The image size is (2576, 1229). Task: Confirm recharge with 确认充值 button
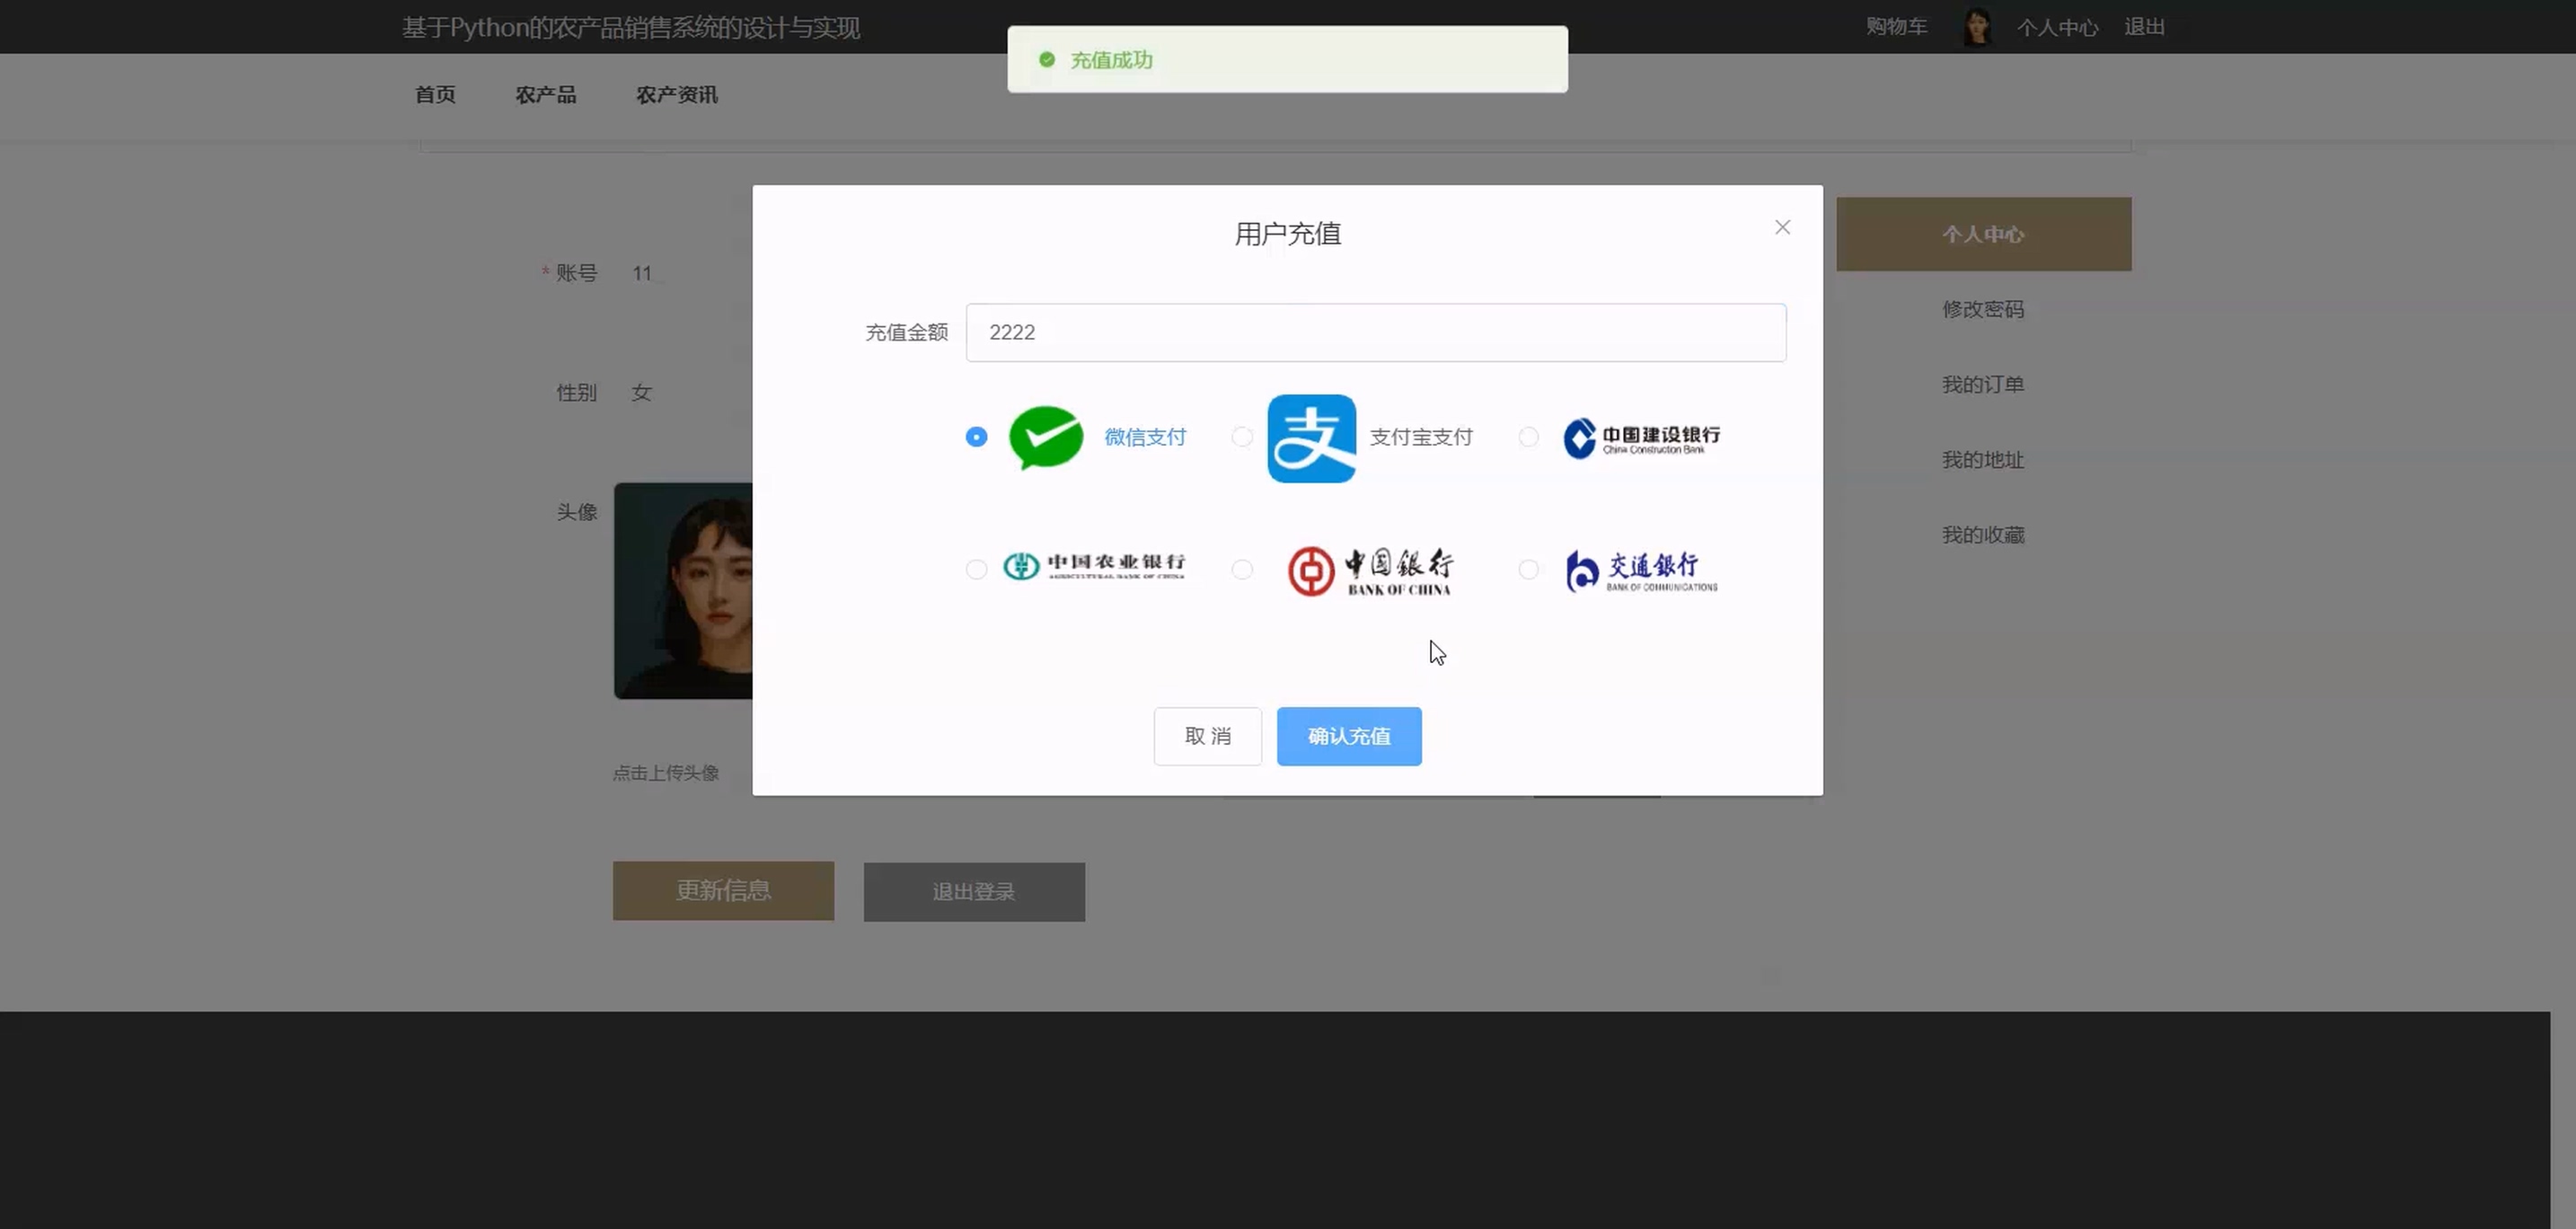pyautogui.click(x=1349, y=736)
